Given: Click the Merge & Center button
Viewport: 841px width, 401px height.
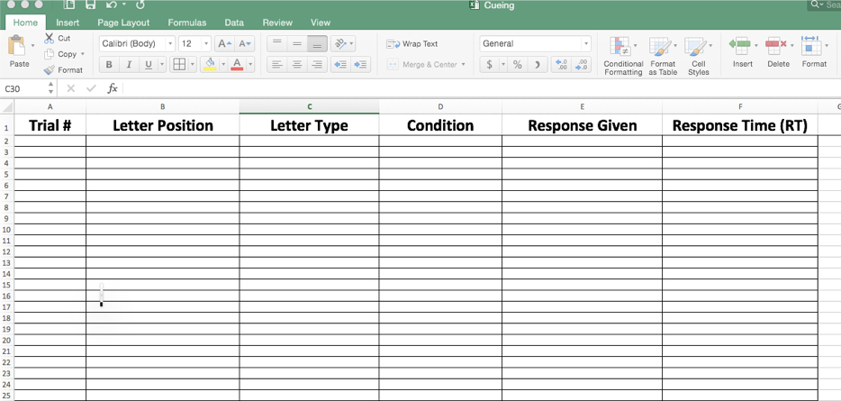Looking at the screenshot, I should click(422, 64).
